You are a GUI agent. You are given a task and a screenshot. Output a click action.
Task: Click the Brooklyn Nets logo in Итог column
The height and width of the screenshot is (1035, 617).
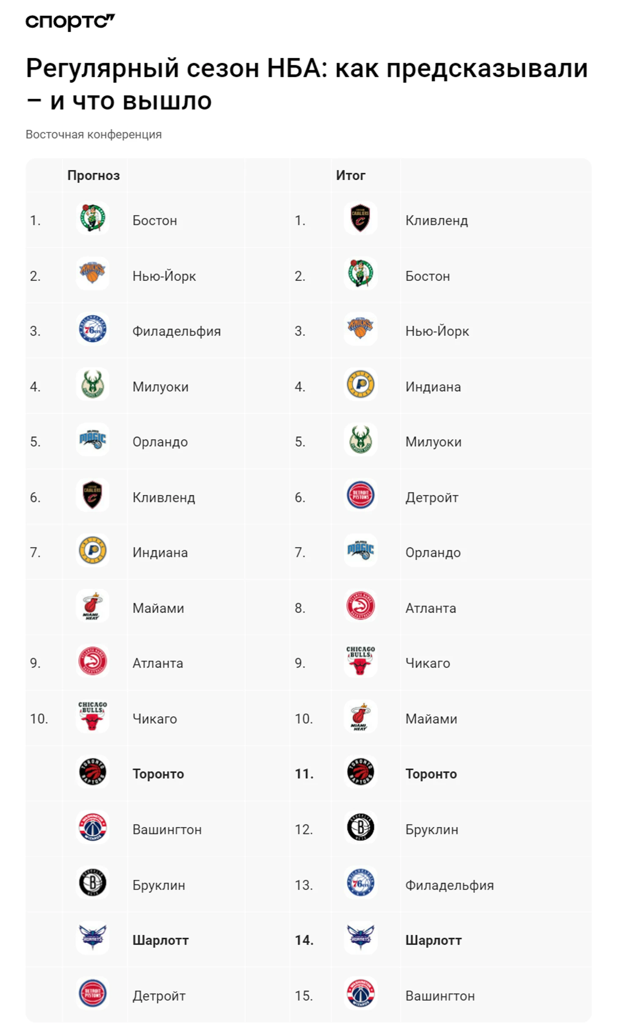(360, 827)
